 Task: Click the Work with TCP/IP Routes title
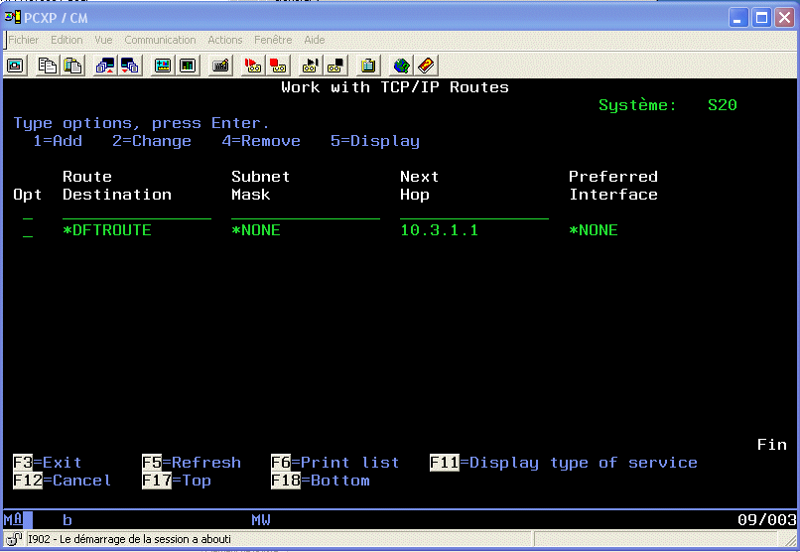[x=395, y=87]
